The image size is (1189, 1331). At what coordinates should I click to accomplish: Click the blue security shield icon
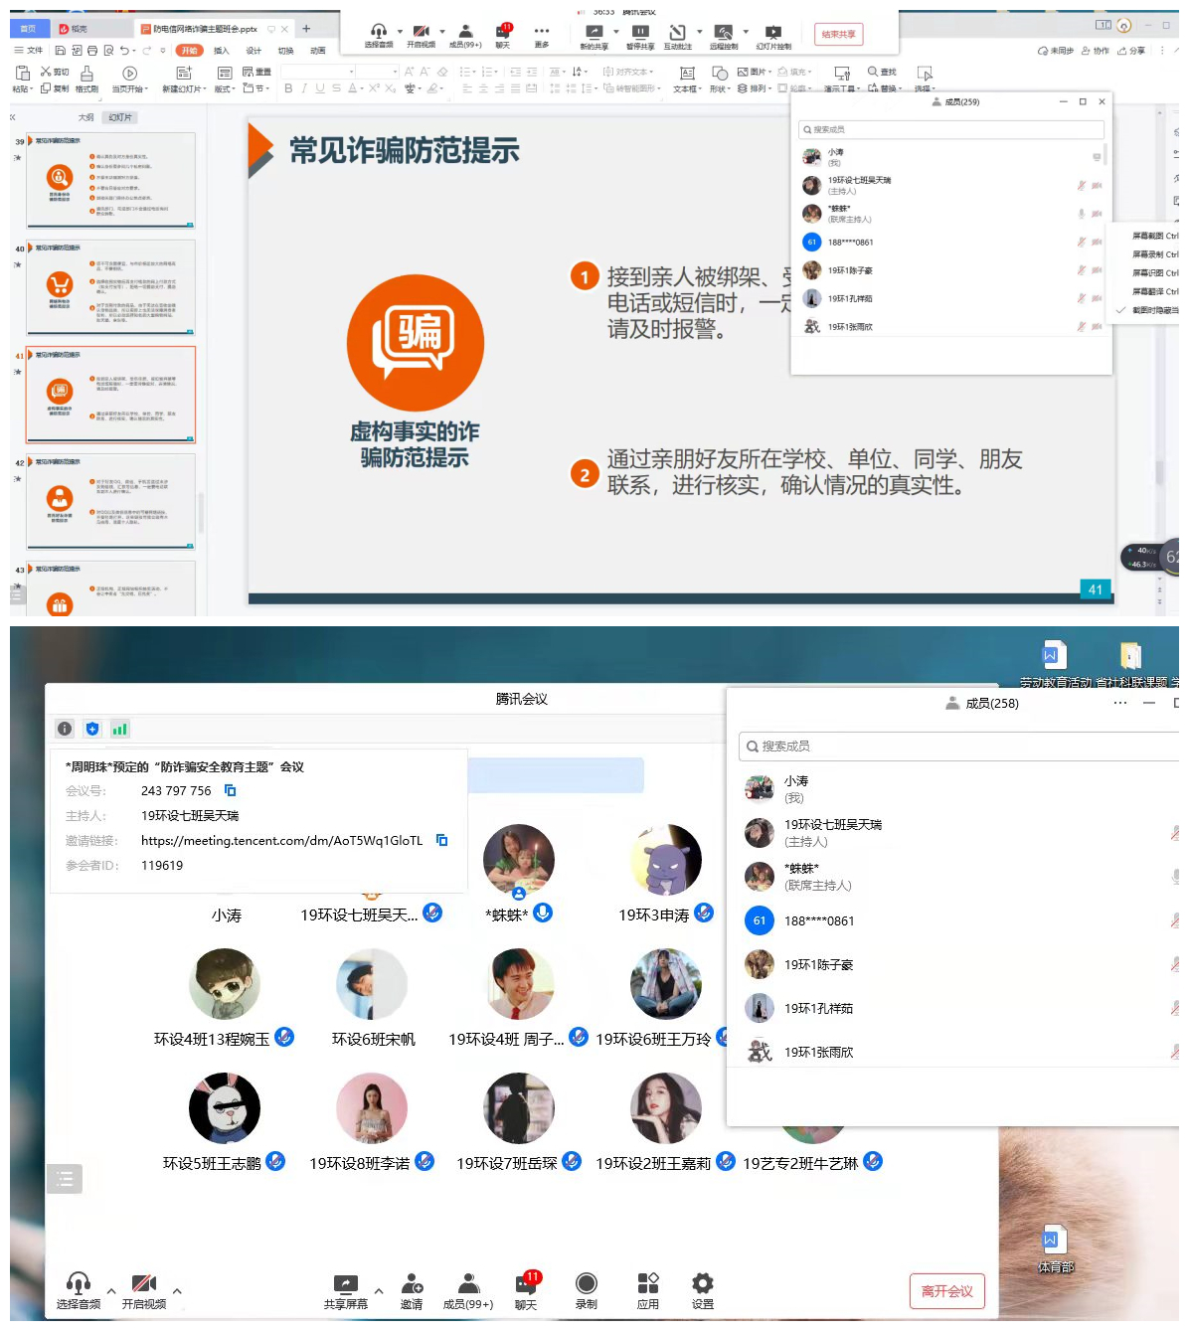[92, 729]
